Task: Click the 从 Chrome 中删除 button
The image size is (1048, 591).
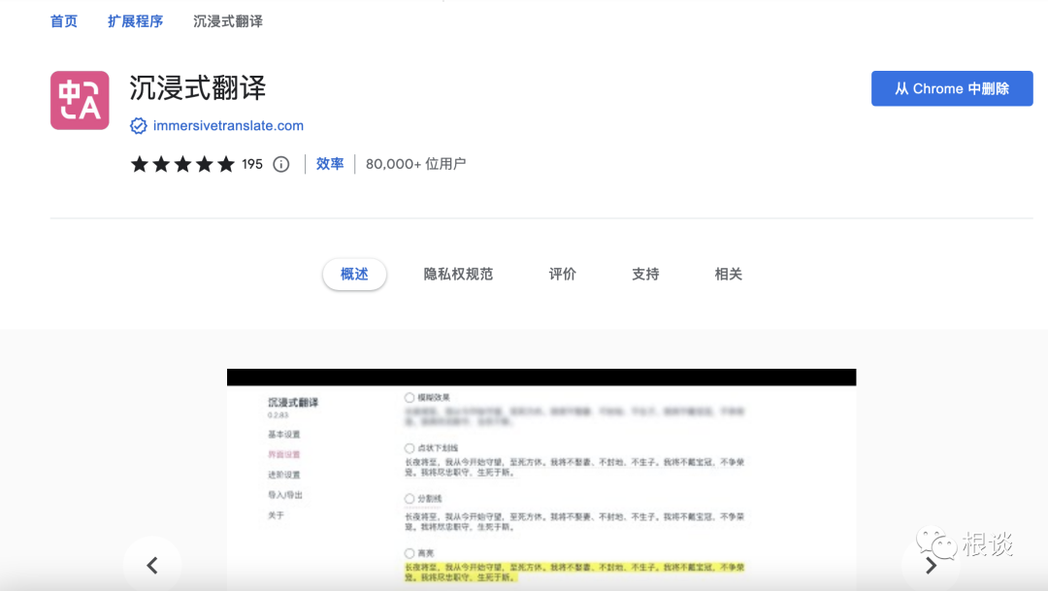Action: coord(951,88)
